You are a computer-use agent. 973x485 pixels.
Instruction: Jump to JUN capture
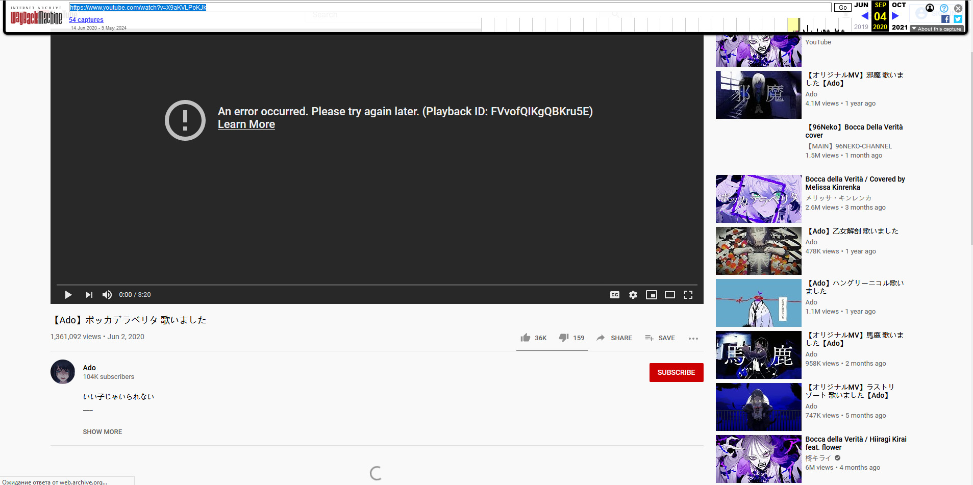[x=861, y=5]
